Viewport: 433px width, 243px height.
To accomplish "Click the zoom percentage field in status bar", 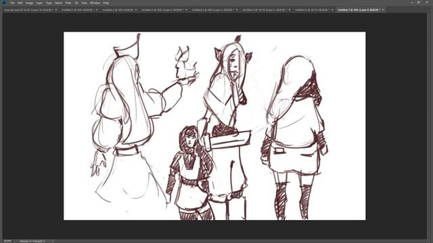I will click(7, 241).
